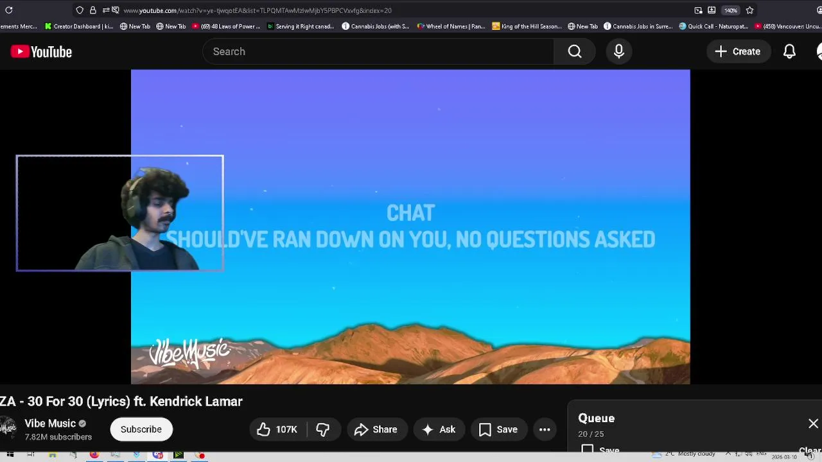Screen dimensions: 822x462
Task: Reload the page in browser
Action: click(x=9, y=10)
